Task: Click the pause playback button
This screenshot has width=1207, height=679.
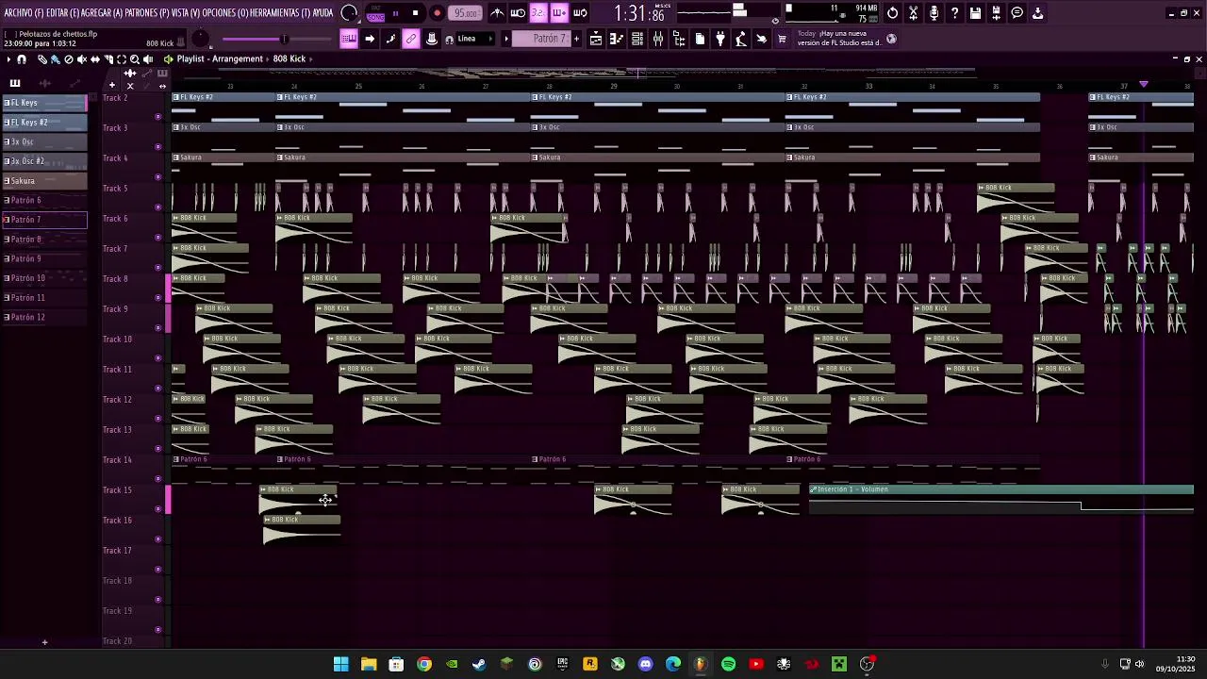Action: (x=395, y=13)
